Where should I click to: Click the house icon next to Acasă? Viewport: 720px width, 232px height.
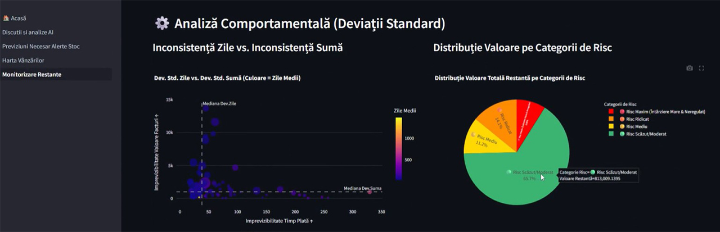click(x=6, y=19)
